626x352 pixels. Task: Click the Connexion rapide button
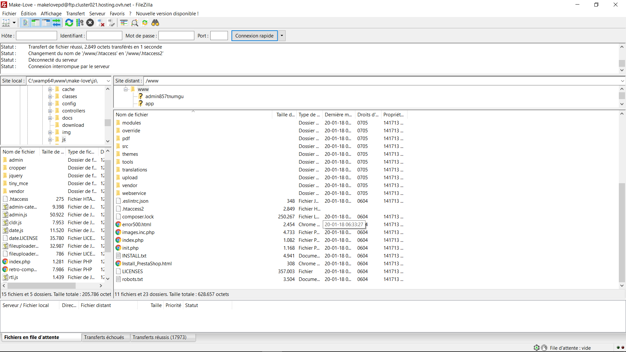tap(254, 36)
